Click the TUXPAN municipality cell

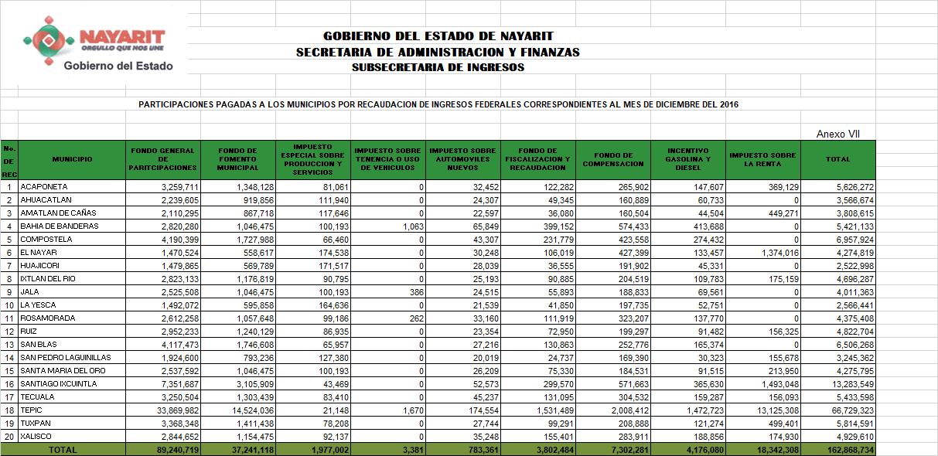(72, 424)
